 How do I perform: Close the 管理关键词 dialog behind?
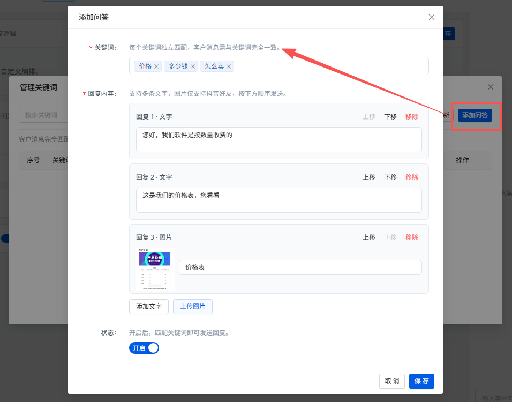coord(491,87)
